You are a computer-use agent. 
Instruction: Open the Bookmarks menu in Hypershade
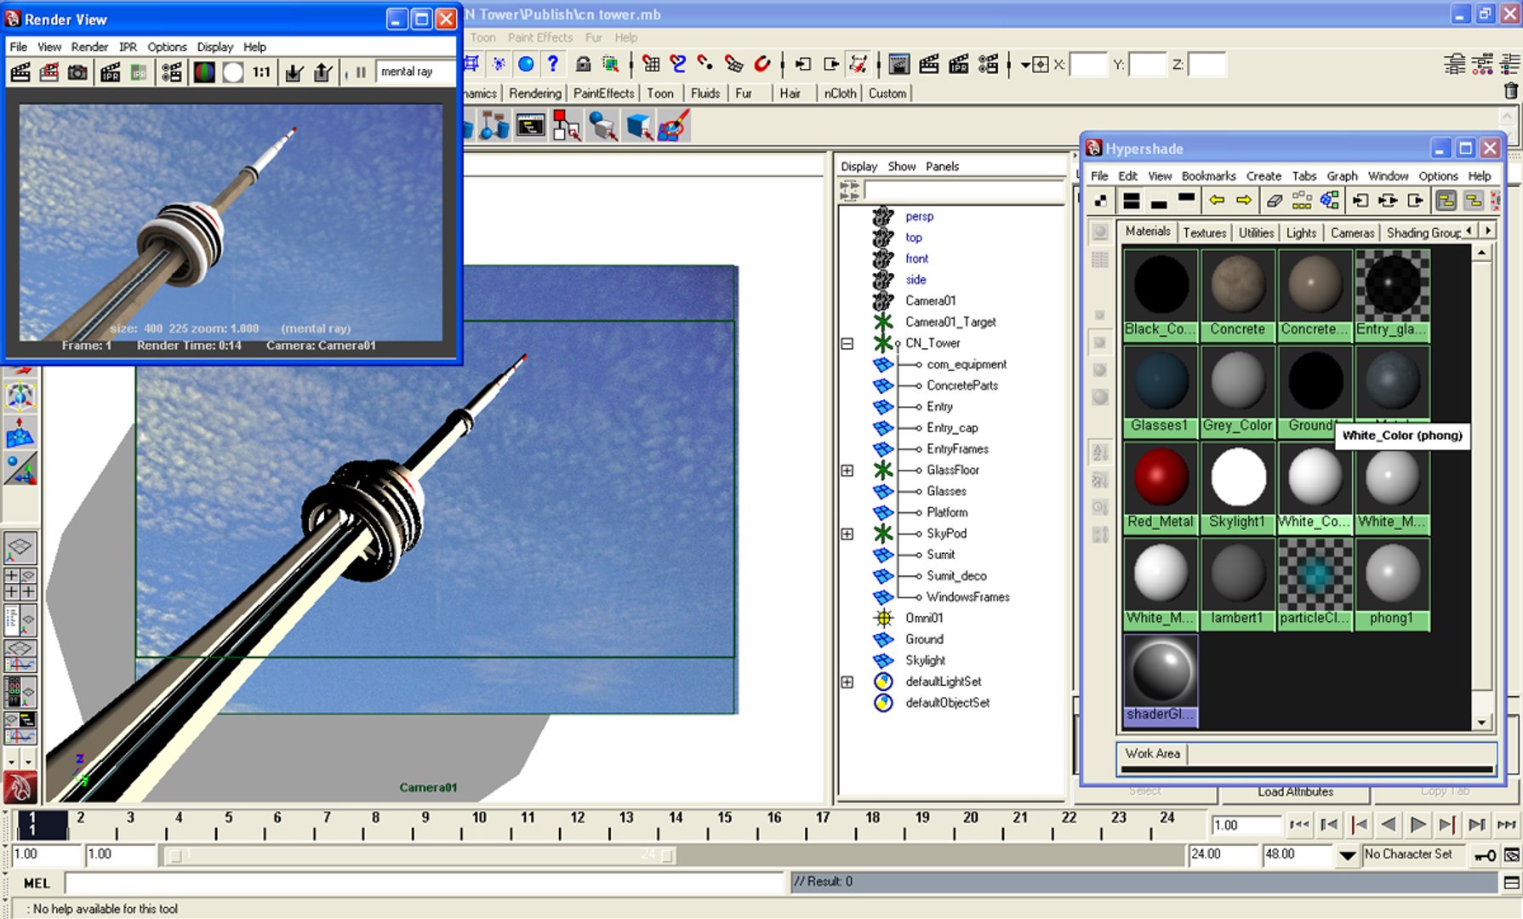[x=1208, y=176]
